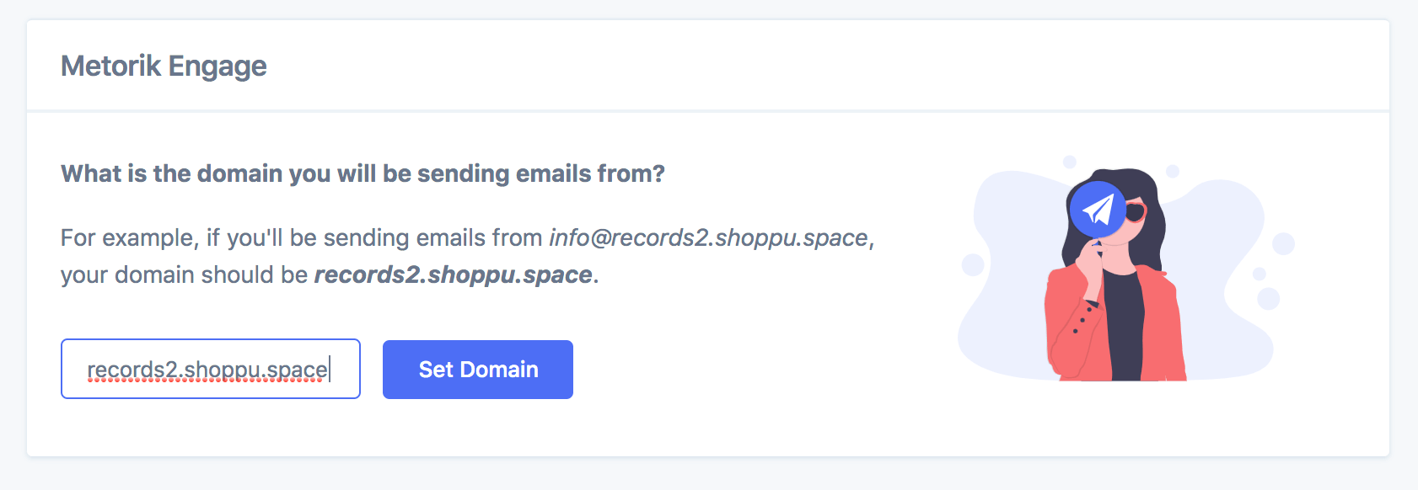Click the blue paper plane icon
1418x490 pixels.
tap(1098, 209)
